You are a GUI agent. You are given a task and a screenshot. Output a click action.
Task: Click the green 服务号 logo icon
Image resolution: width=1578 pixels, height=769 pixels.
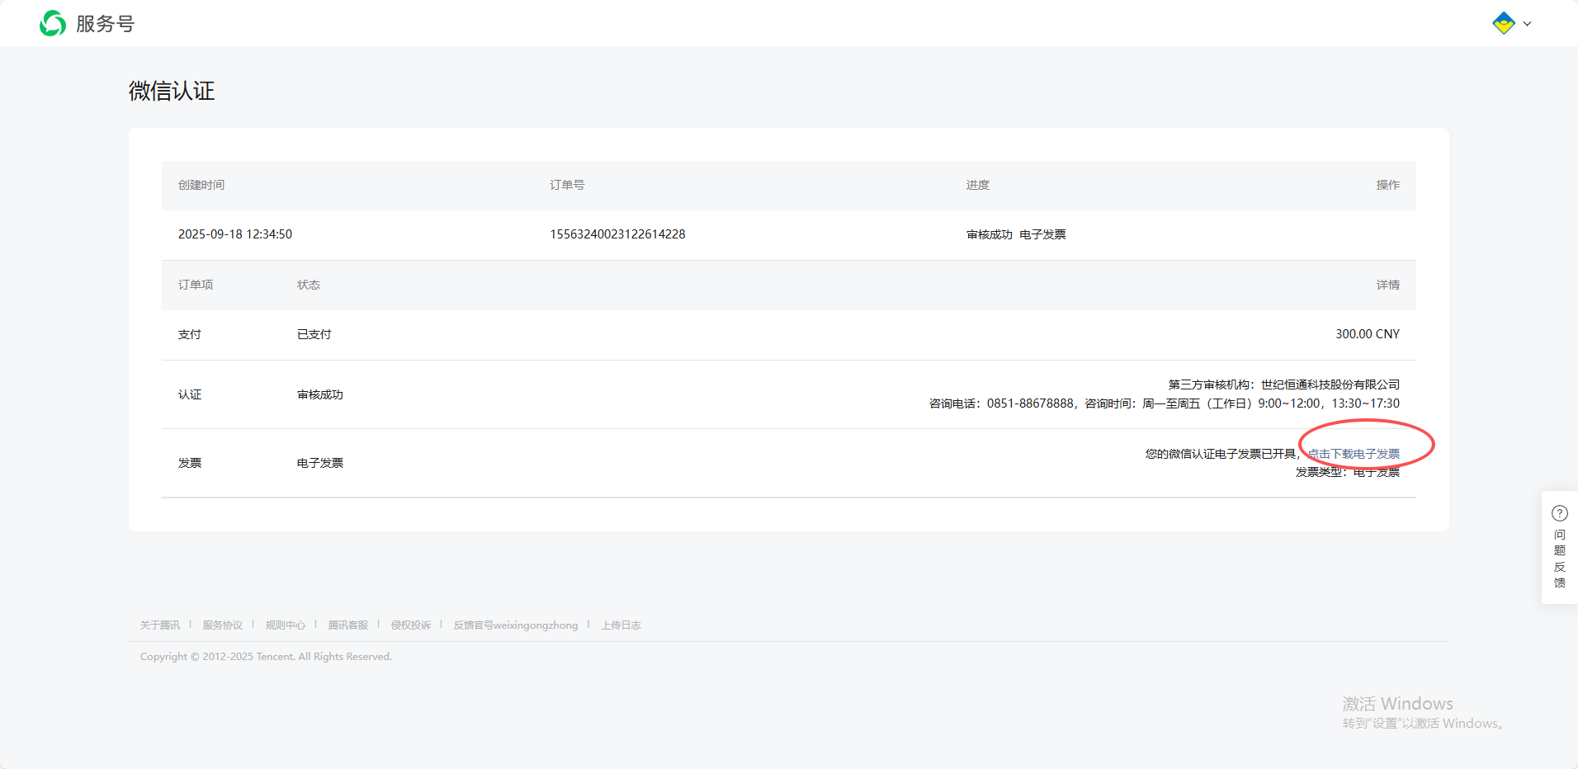coord(53,23)
